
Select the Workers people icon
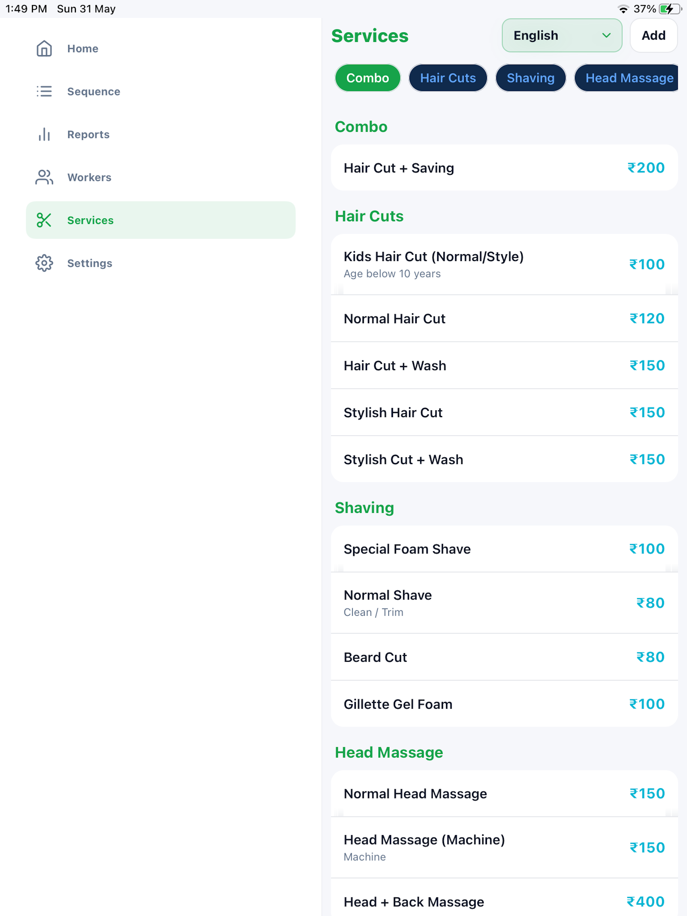[44, 177]
